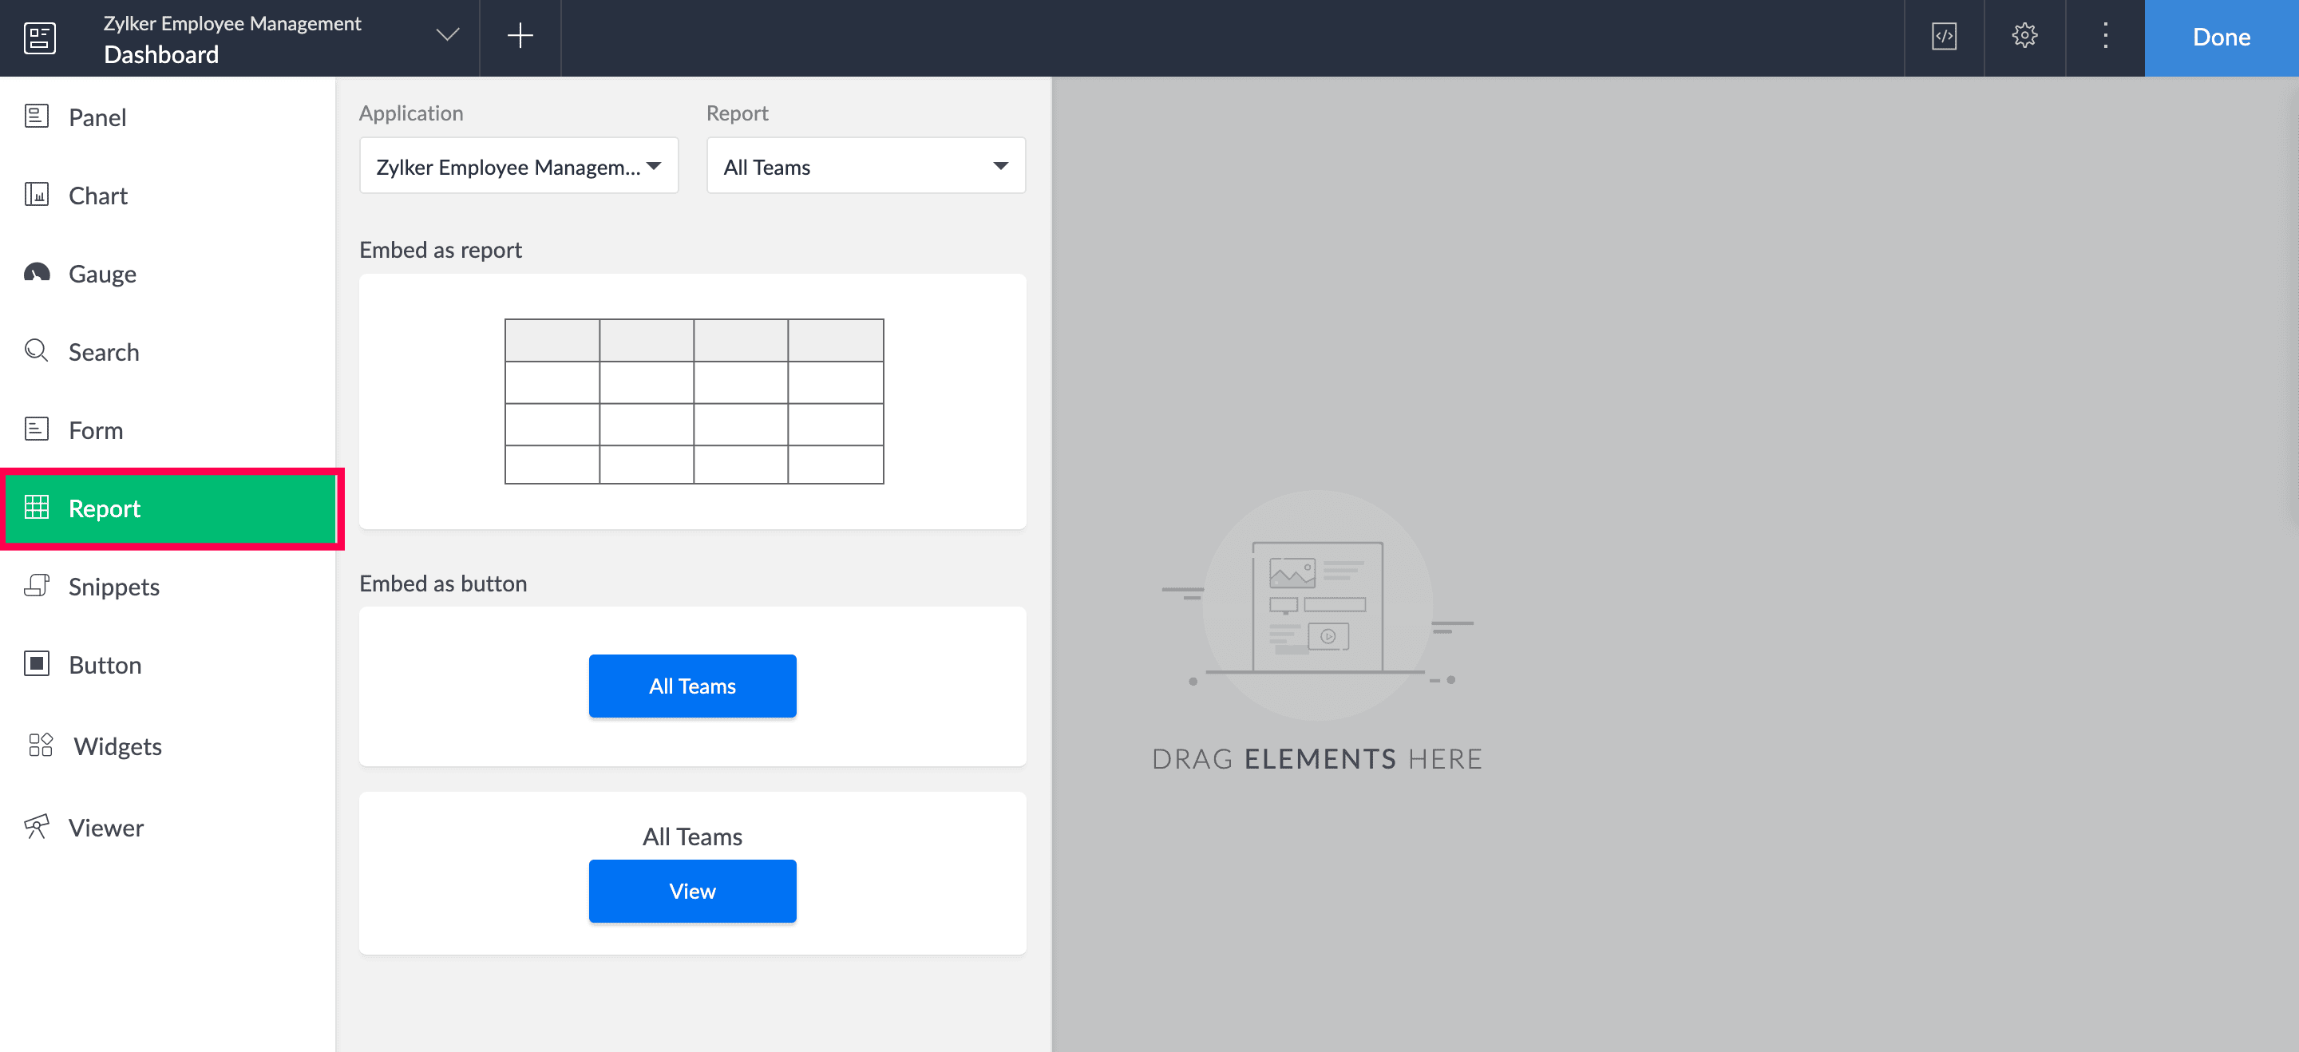Select the Viewer element
This screenshot has height=1052, width=2299.
coord(105,828)
